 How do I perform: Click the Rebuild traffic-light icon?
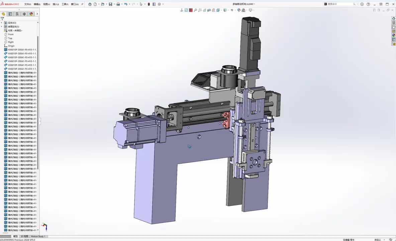click(x=149, y=4)
